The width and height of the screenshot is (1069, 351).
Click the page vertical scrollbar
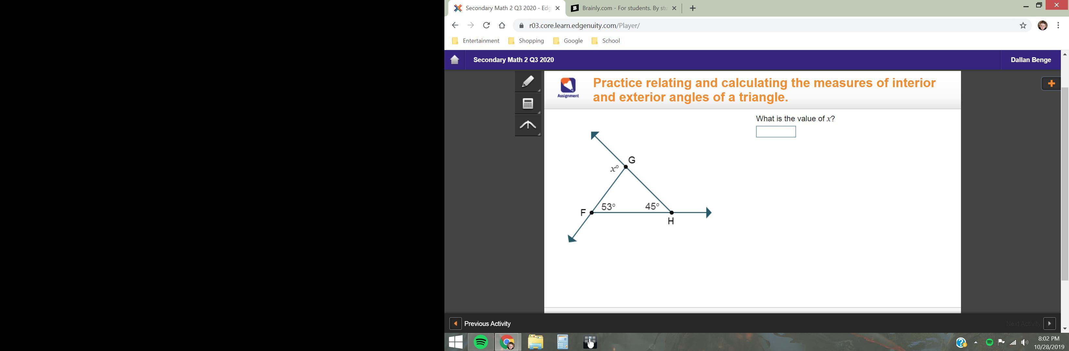click(x=1064, y=182)
